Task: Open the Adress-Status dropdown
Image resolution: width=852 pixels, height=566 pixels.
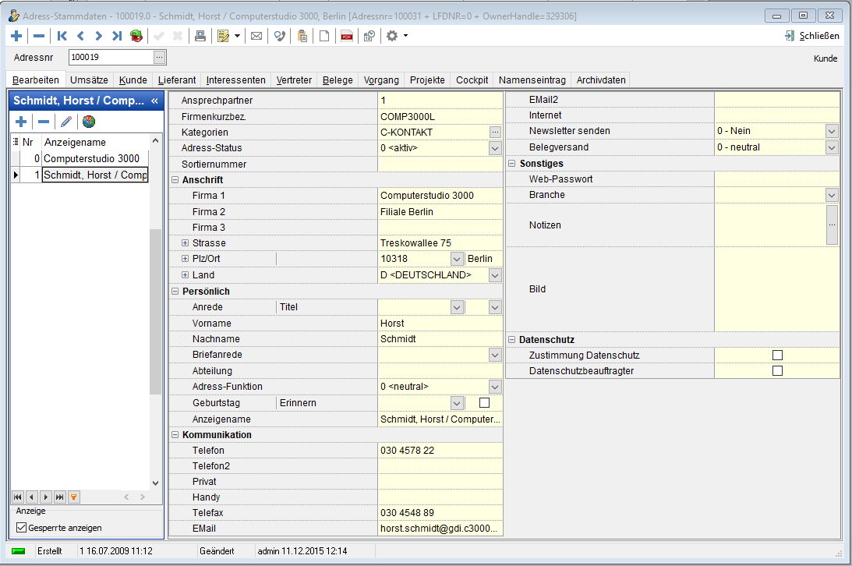Action: [495, 148]
